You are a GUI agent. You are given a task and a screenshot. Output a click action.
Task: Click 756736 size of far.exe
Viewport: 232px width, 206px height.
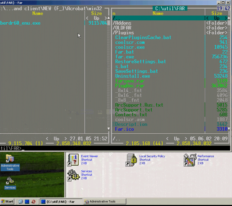coord(219,57)
